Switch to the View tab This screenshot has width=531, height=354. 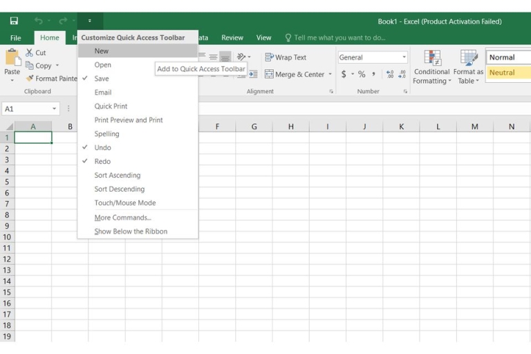pos(263,37)
